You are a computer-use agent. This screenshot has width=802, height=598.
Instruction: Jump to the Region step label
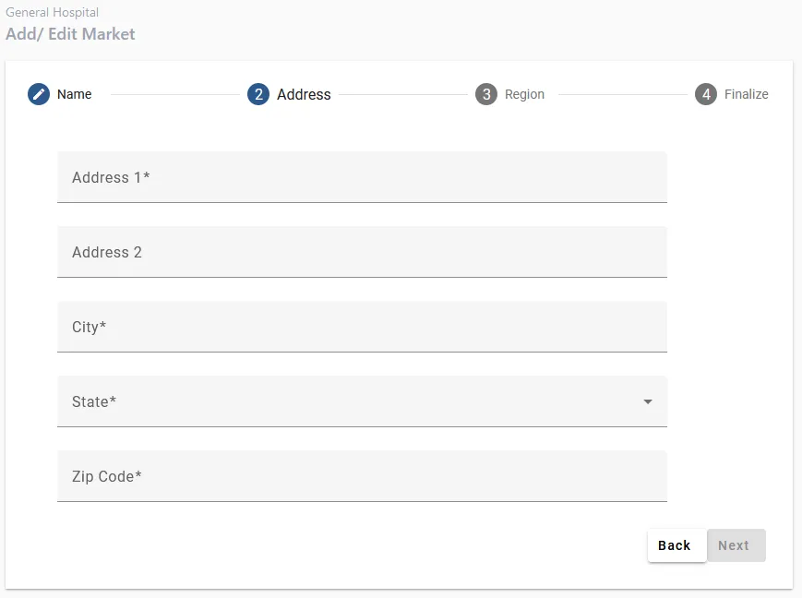pyautogui.click(x=524, y=94)
